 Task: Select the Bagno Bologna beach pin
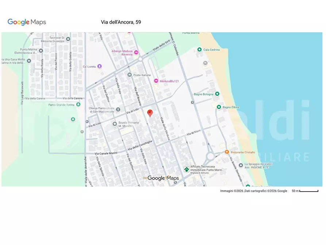click(217, 94)
